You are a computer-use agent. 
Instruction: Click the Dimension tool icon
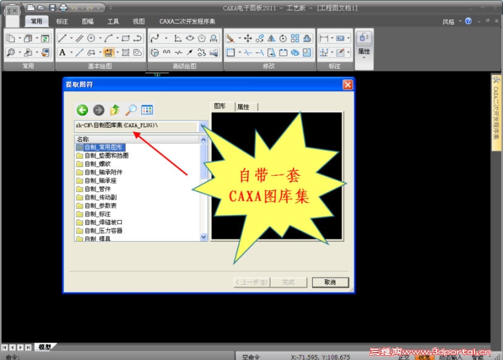(324, 38)
